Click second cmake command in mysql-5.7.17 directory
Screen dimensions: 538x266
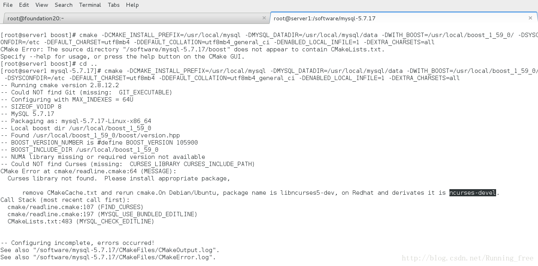click(269, 74)
